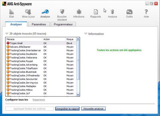Open the Programmateur tab

[x=63, y=24]
